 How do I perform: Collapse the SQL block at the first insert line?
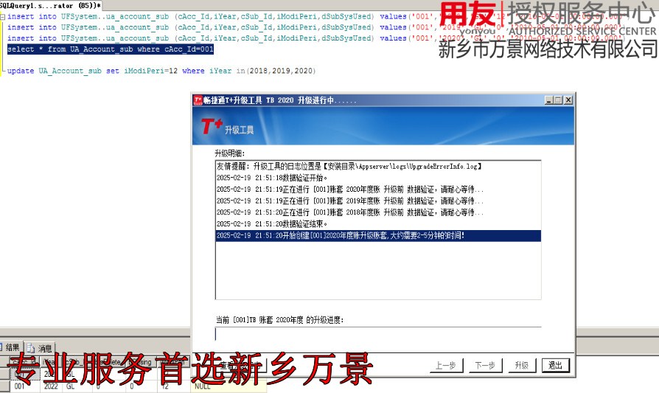[2, 17]
